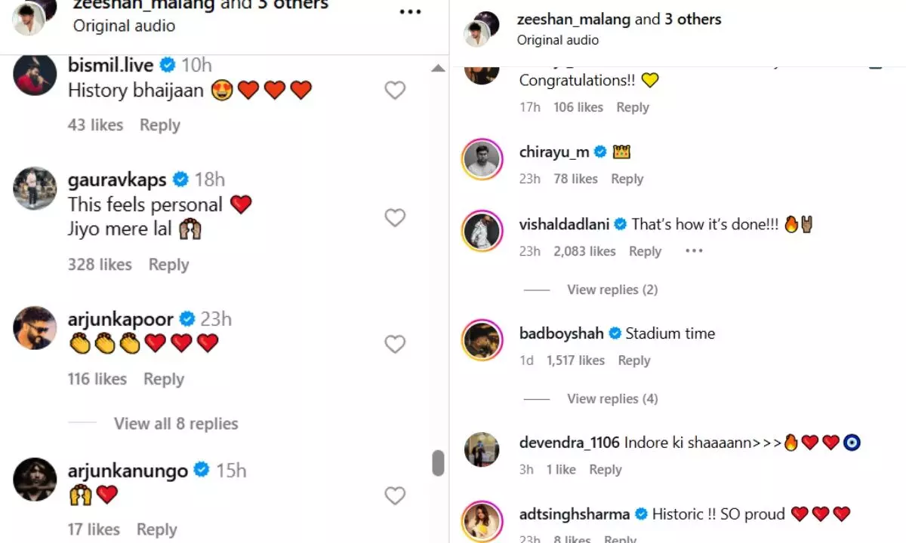This screenshot has width=906, height=543.
Task: Click the comments scrollbar thumb
Action: point(438,463)
